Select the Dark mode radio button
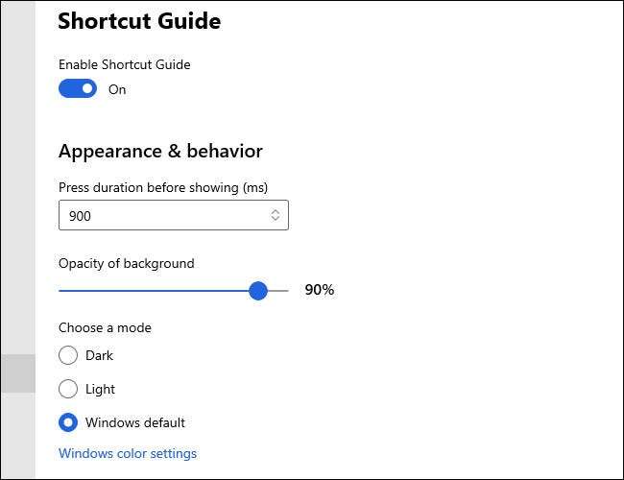The height and width of the screenshot is (480, 624). pos(68,355)
